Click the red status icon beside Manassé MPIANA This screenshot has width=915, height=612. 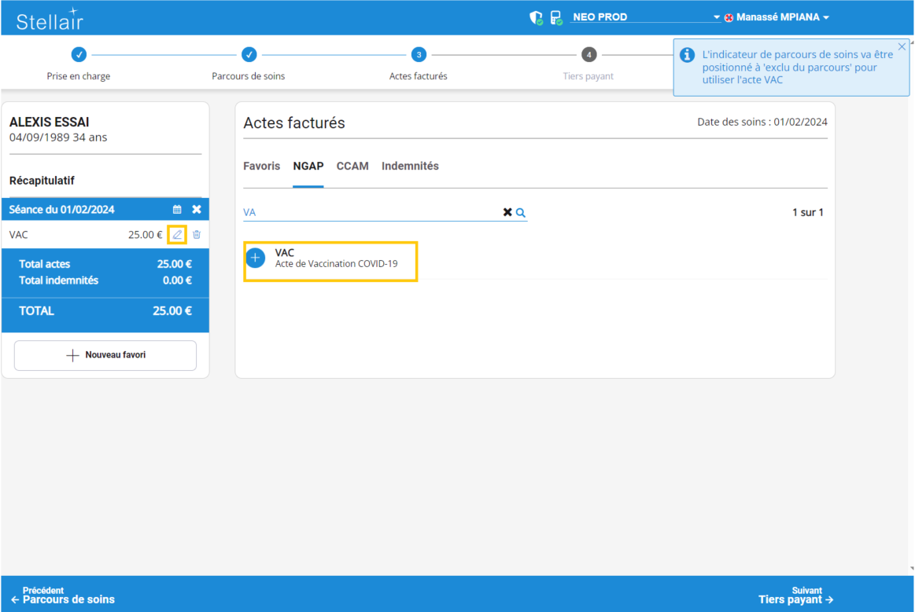coord(729,17)
